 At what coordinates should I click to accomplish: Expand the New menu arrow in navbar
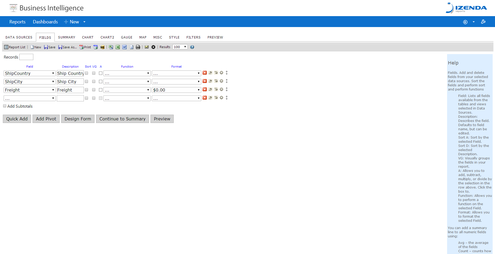[x=84, y=22]
